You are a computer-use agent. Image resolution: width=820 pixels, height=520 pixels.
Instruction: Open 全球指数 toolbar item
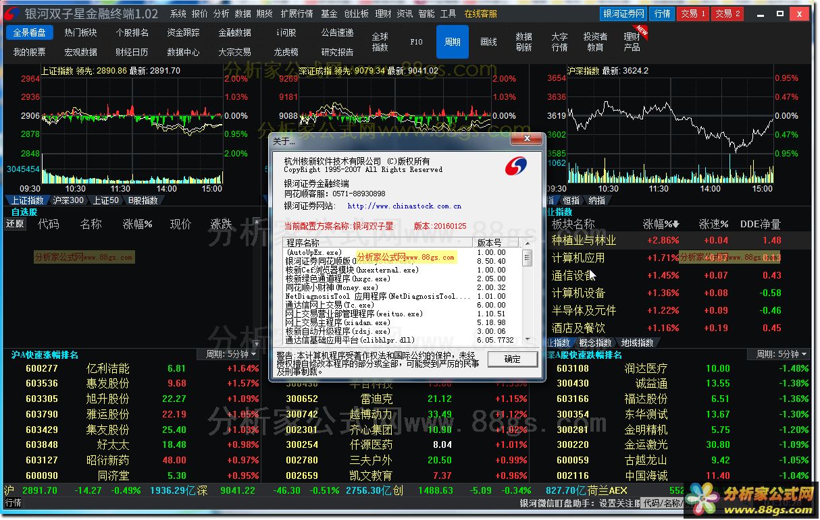click(380, 42)
